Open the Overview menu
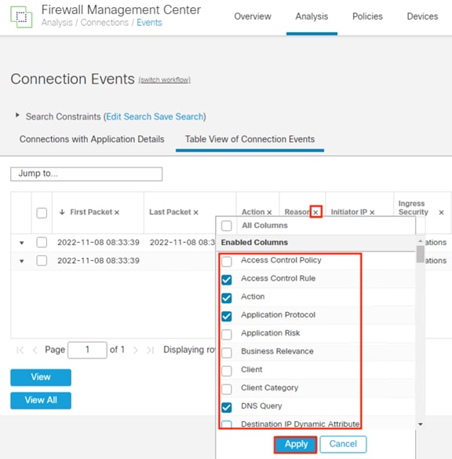This screenshot has width=452, height=459. (x=253, y=17)
